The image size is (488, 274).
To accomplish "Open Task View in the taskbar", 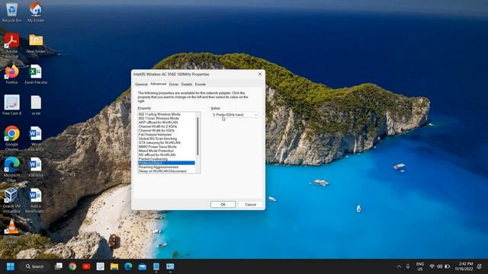I will [x=59, y=266].
